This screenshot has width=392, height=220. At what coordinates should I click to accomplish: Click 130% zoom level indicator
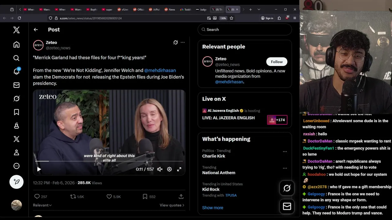223,18
